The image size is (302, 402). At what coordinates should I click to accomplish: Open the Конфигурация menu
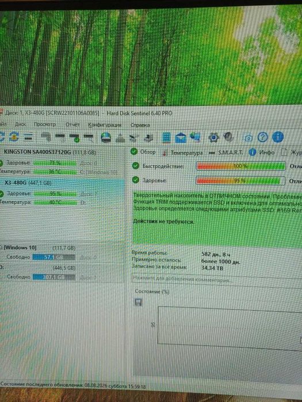[x=105, y=125]
